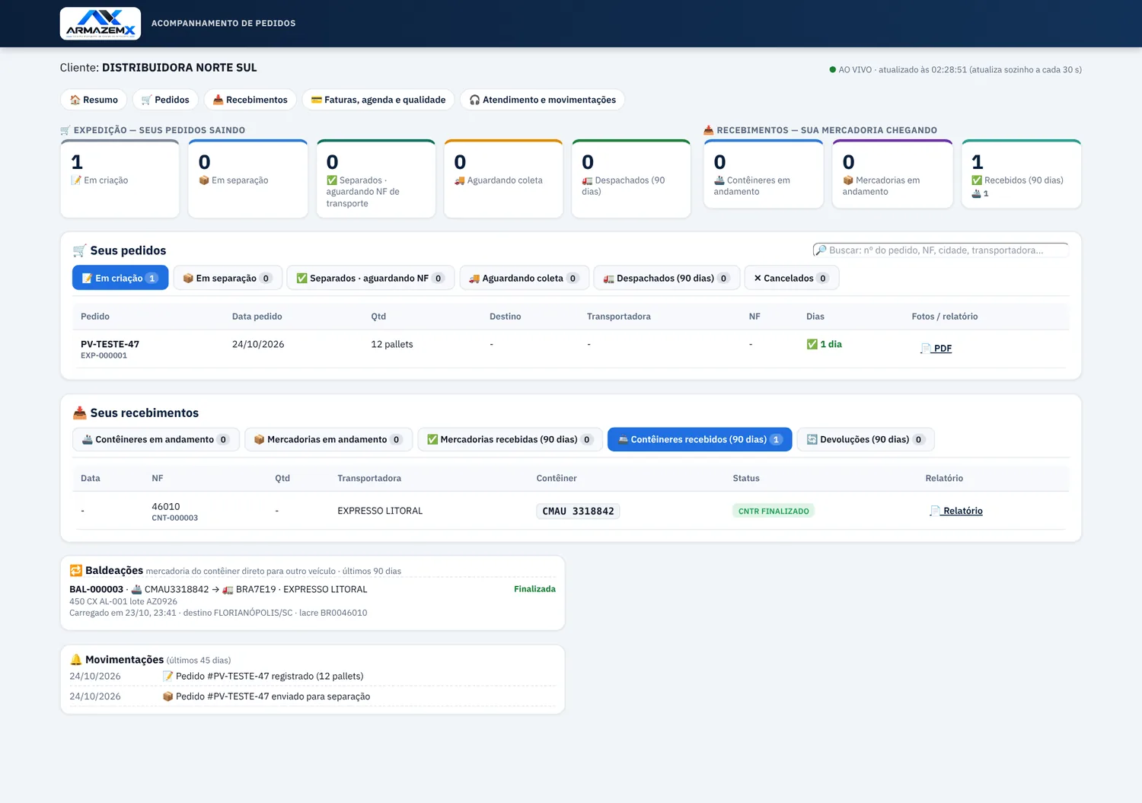The height and width of the screenshot is (803, 1142).
Task: Select the Aguardando coleta summary card
Action: coord(503,179)
